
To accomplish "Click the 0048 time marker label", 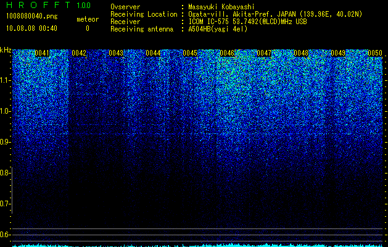I will 301,53.
